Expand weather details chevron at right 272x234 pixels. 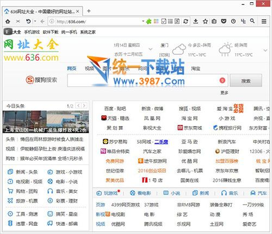(265, 50)
